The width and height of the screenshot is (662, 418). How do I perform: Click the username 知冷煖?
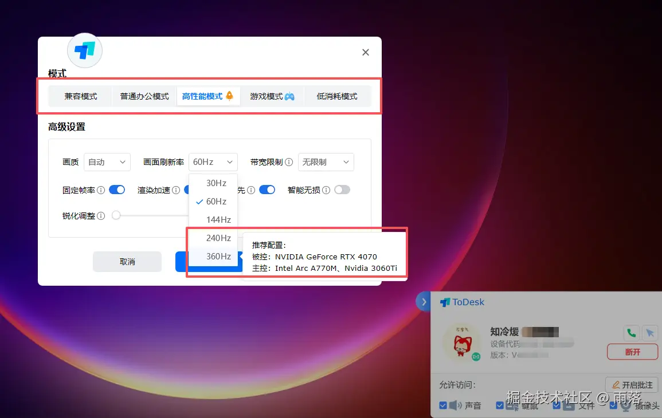click(504, 332)
